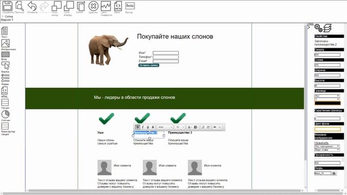Open page preview with the magnifier icon
Viewport: 347px width, 195px height.
click(x=20, y=6)
